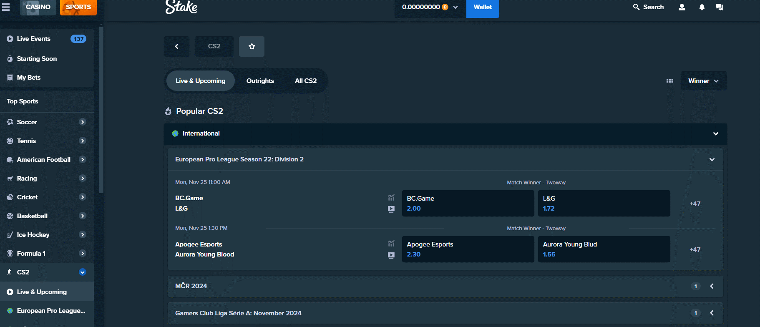Open the balance currency dropdown
Screen dimensions: 760x327
tap(430, 7)
